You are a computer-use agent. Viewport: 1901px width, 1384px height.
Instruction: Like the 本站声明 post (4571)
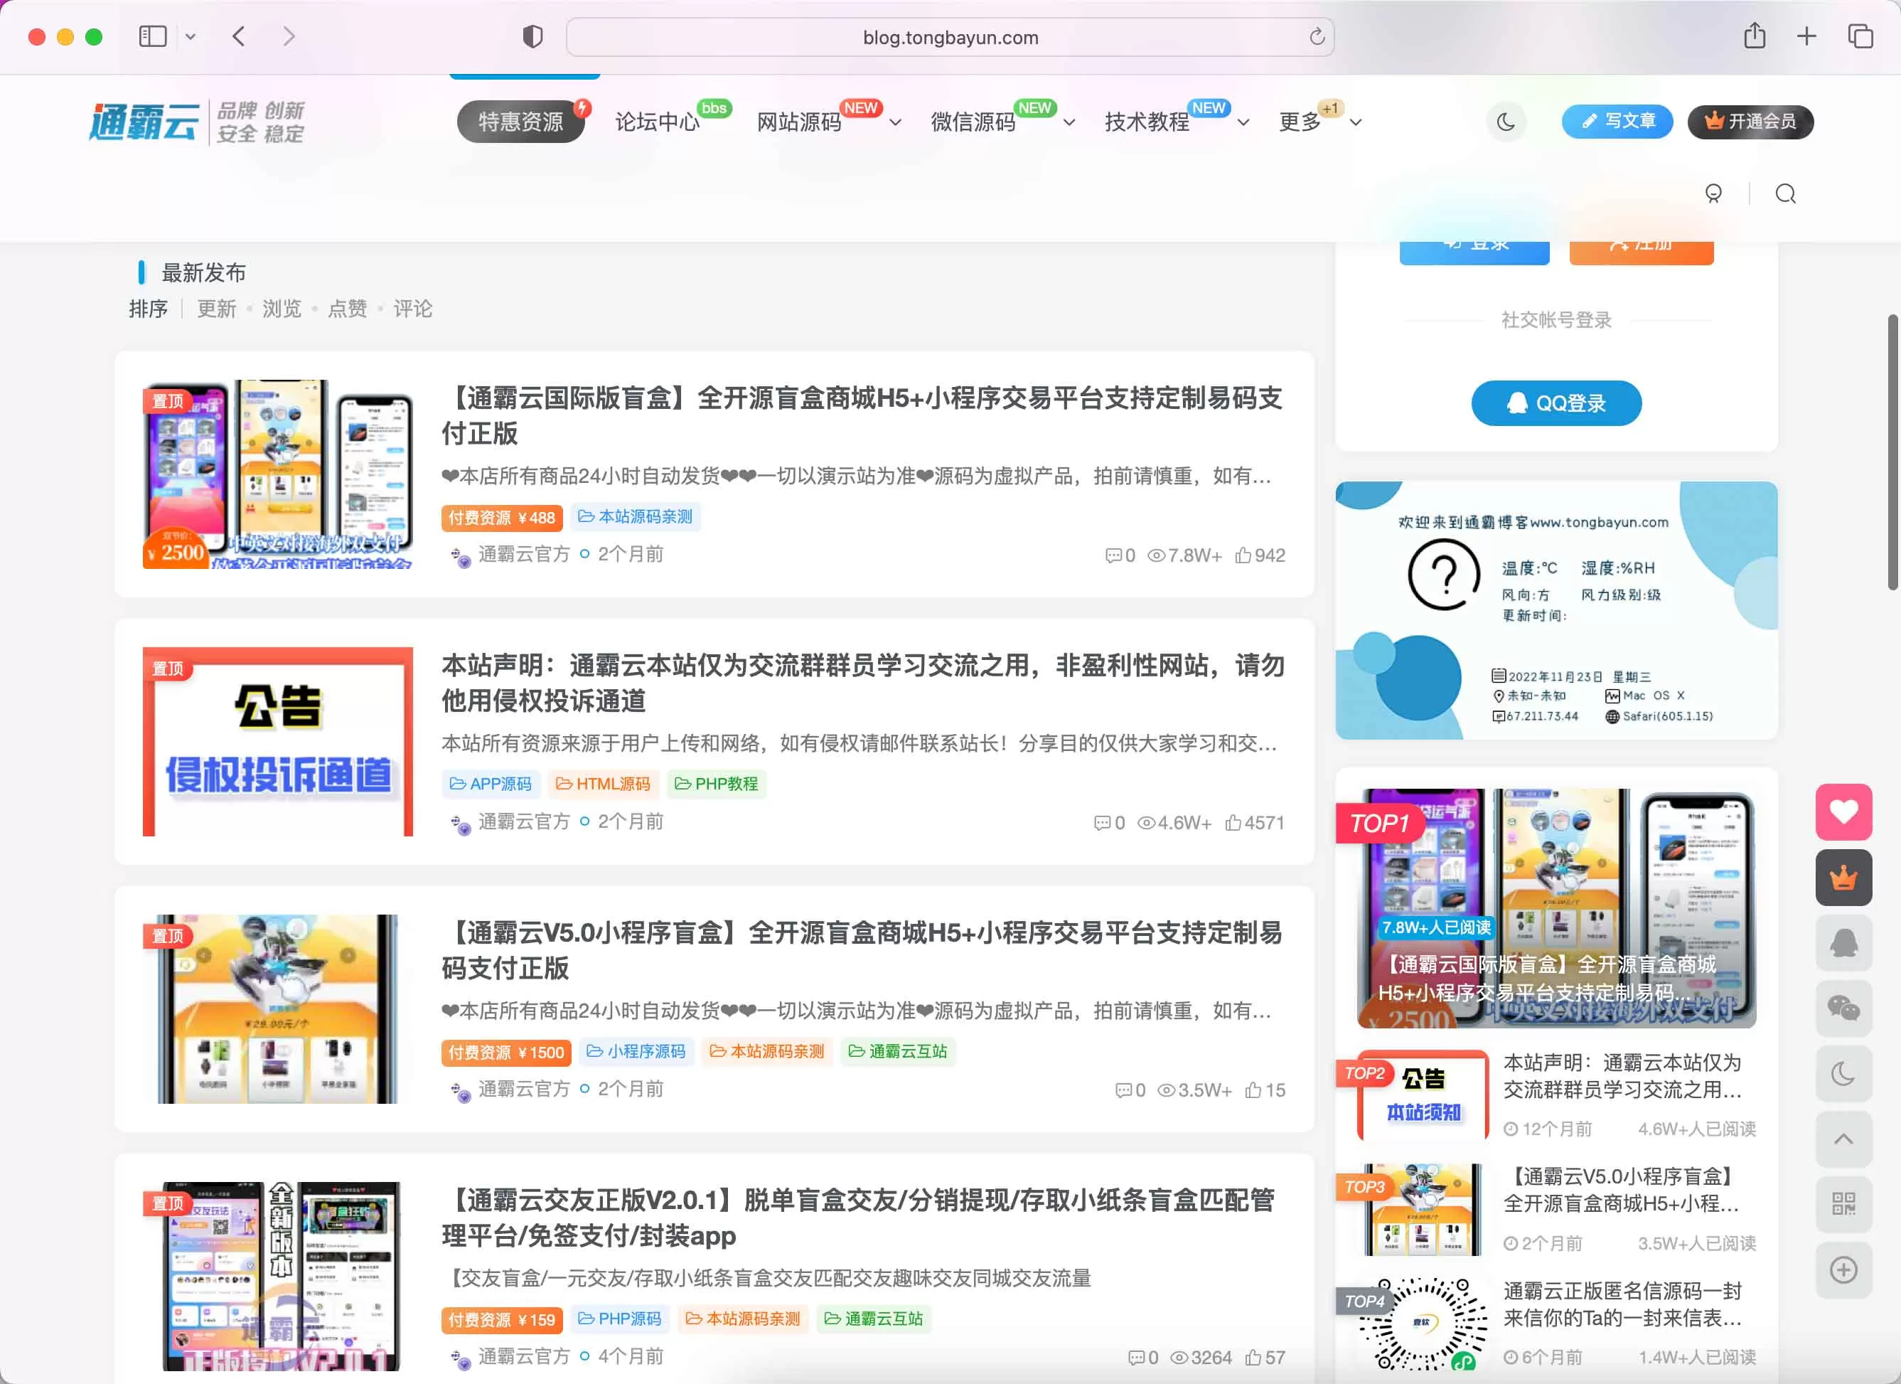[x=1254, y=822]
